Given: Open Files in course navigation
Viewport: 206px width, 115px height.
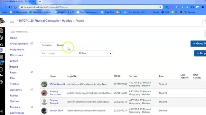Looking at the screenshot, I should click(13, 78).
